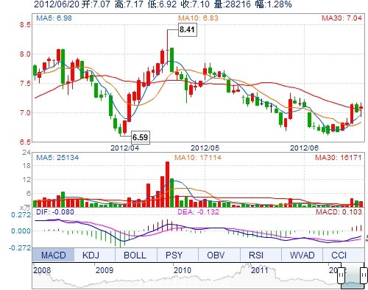Click 2010 on the overview timeline
This screenshot has height=290, width=368.
(x=183, y=270)
